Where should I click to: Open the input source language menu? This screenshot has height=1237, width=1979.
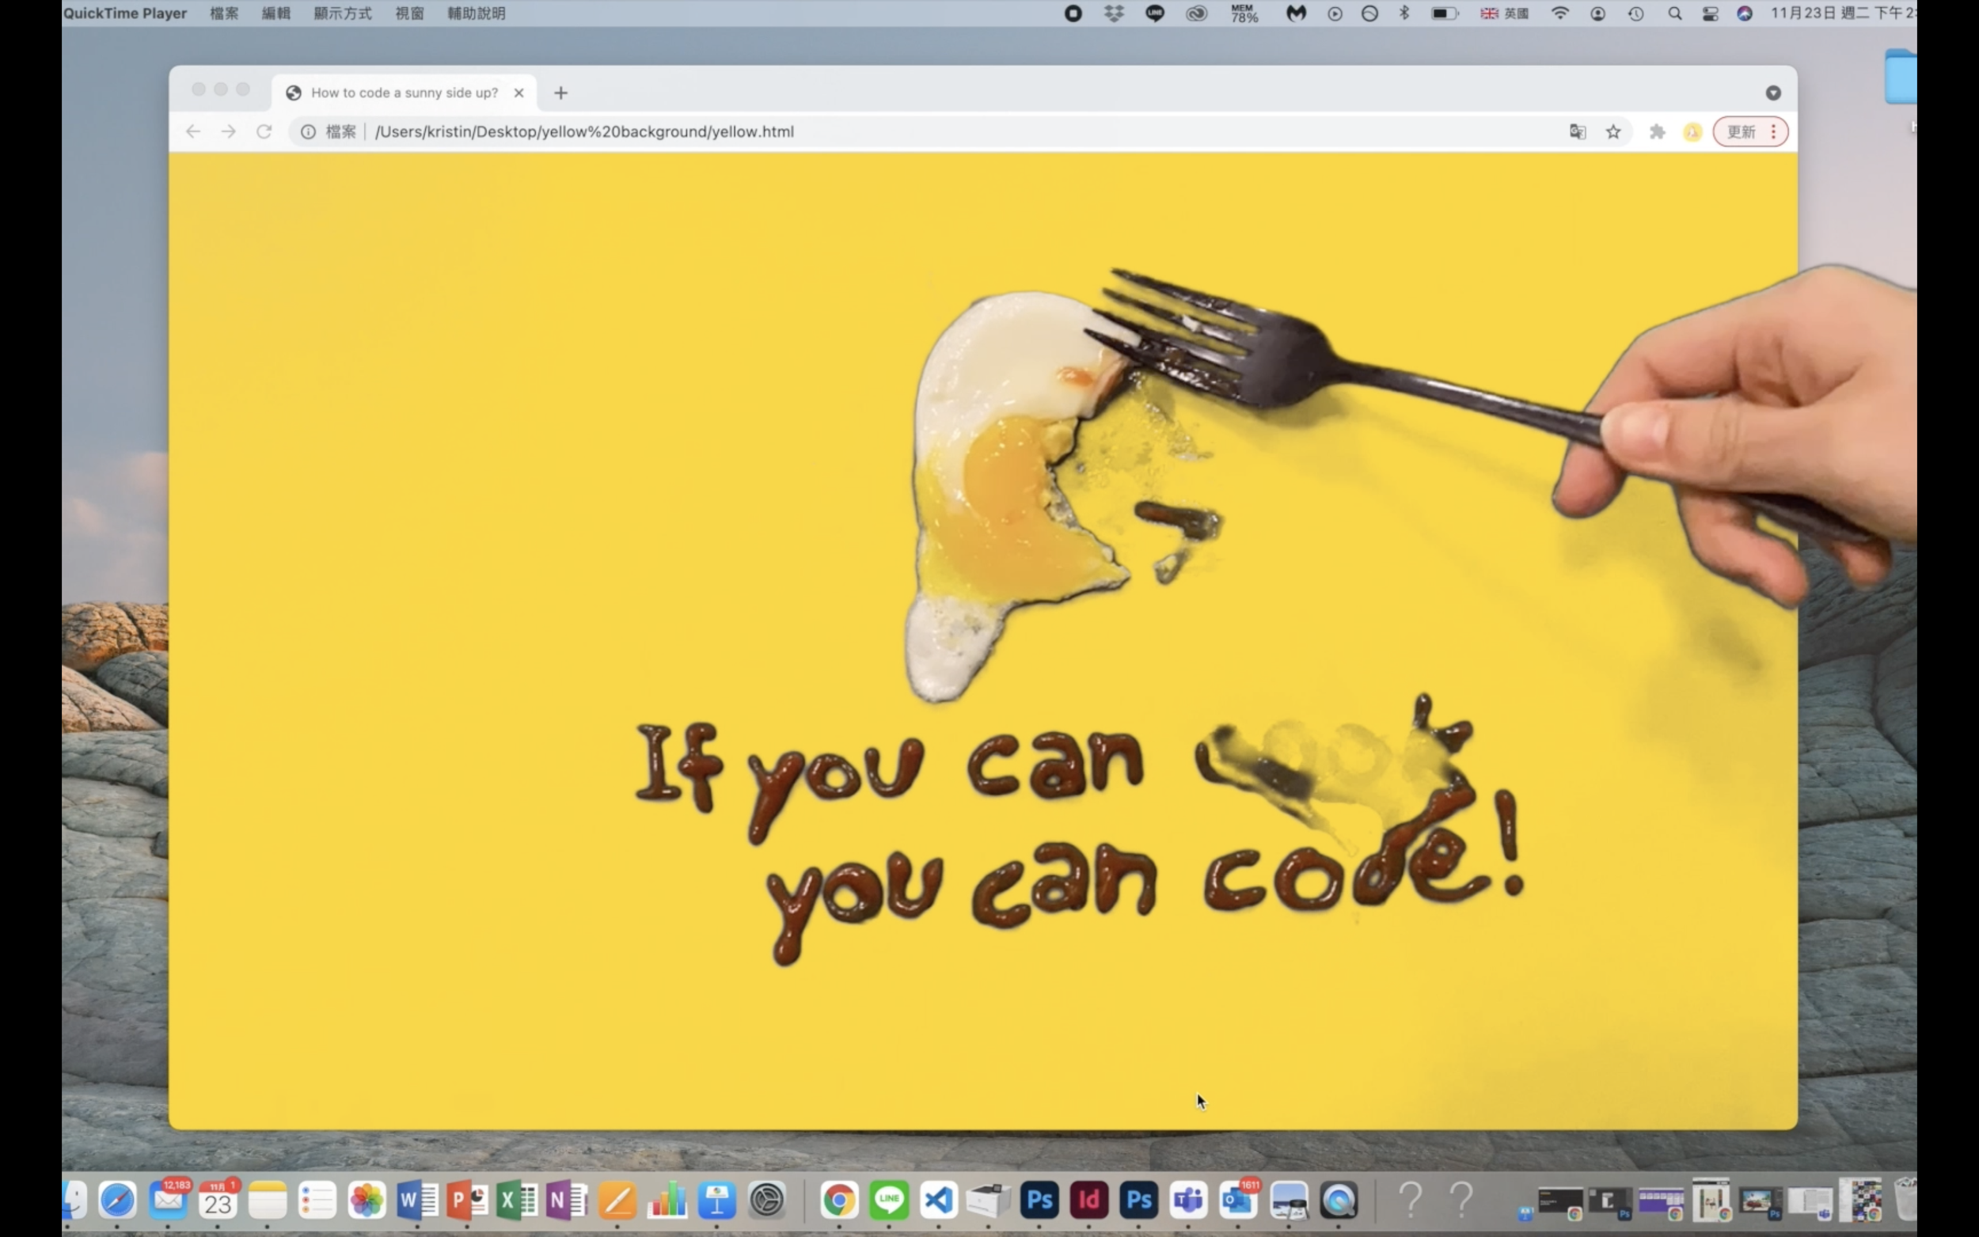1504,13
